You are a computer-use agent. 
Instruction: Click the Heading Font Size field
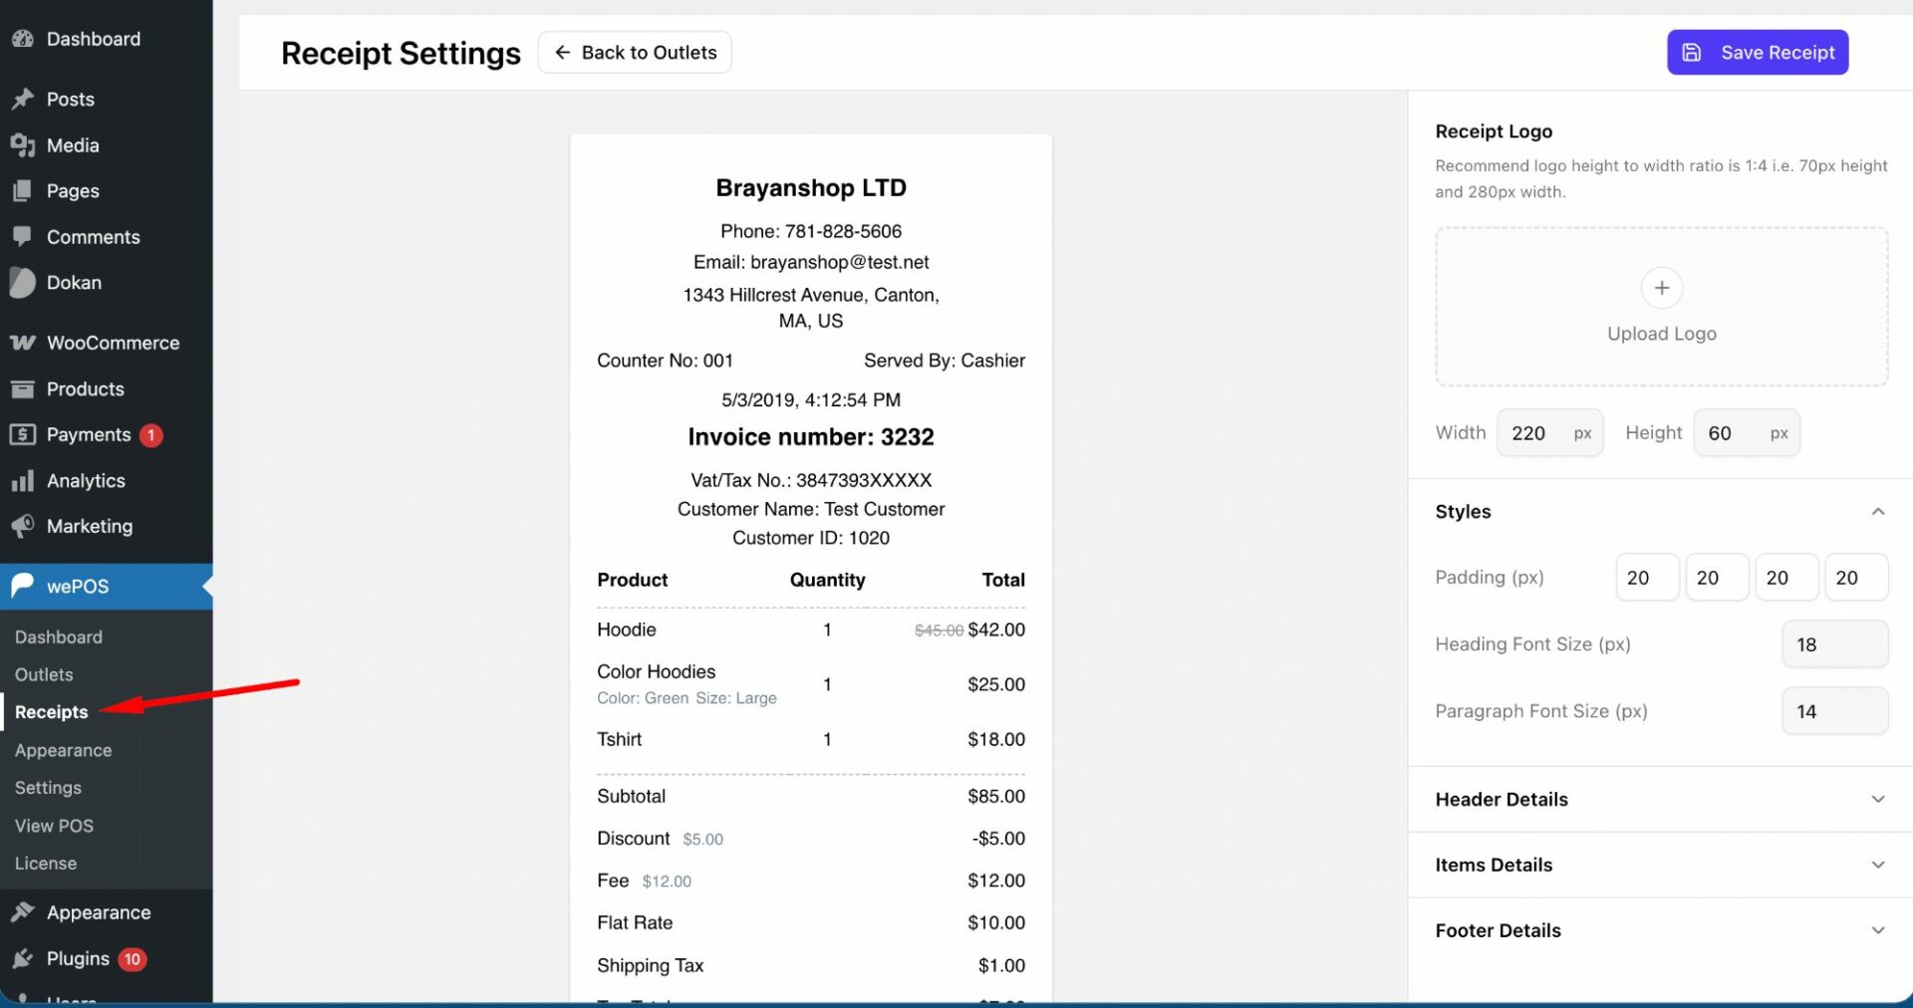tap(1834, 644)
